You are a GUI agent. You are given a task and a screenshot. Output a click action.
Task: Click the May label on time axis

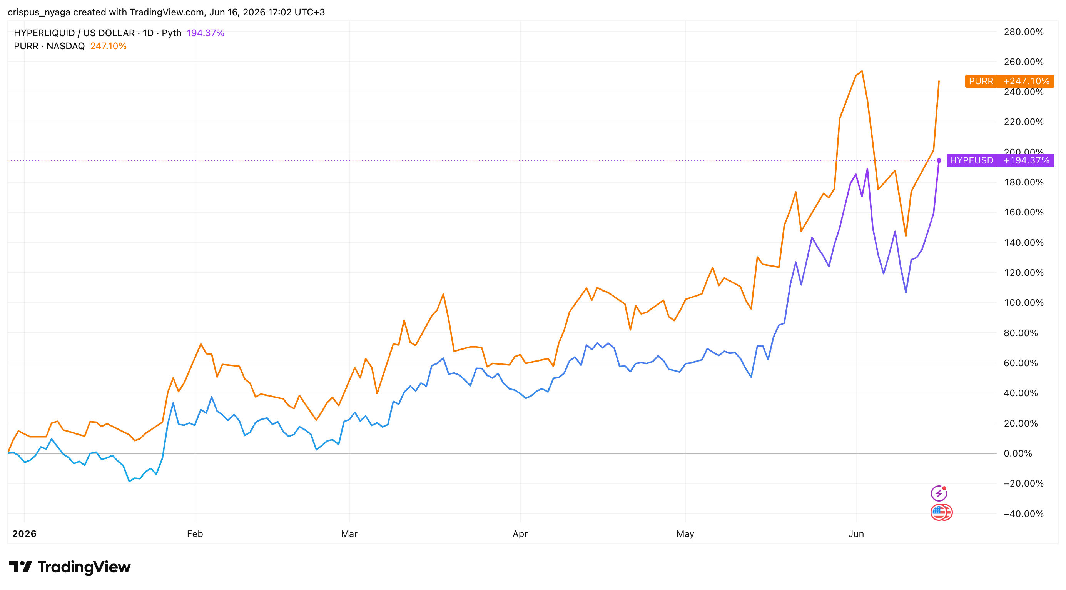(x=685, y=534)
